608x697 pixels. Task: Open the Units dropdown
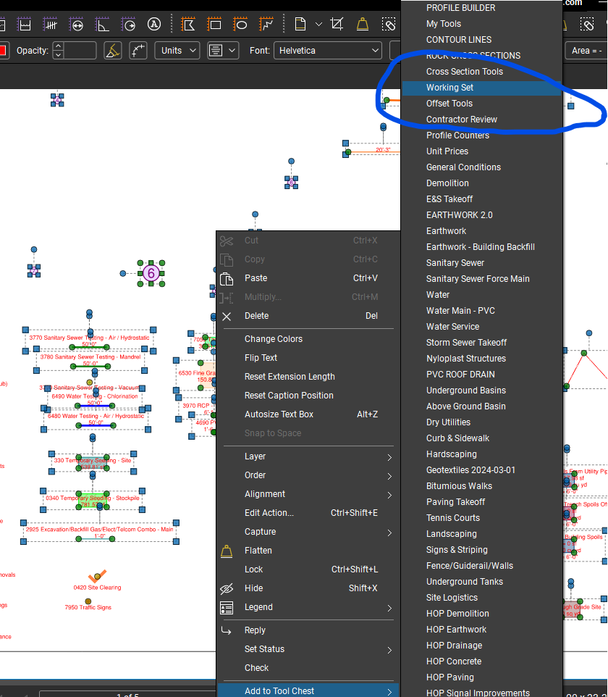177,51
